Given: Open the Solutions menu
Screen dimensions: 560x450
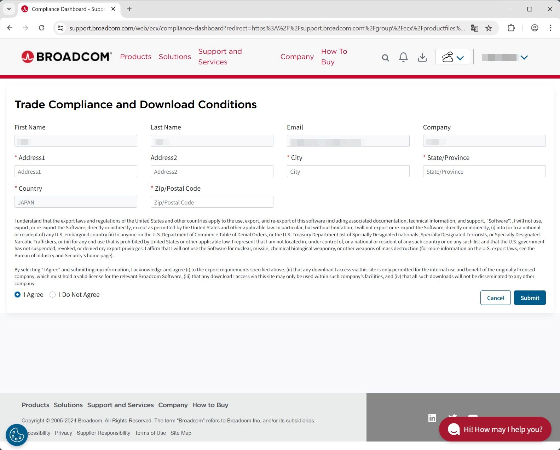Looking at the screenshot, I should pyautogui.click(x=175, y=57).
